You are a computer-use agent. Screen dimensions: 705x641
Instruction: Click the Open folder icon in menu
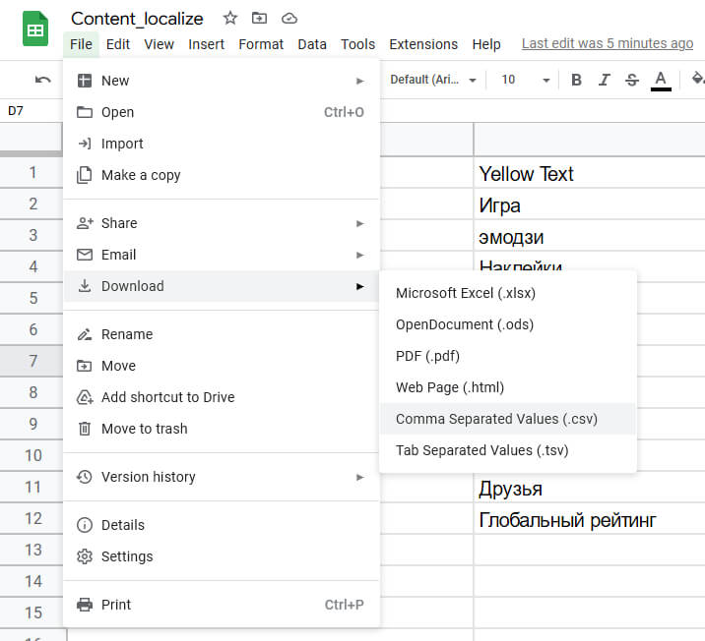pyautogui.click(x=85, y=112)
